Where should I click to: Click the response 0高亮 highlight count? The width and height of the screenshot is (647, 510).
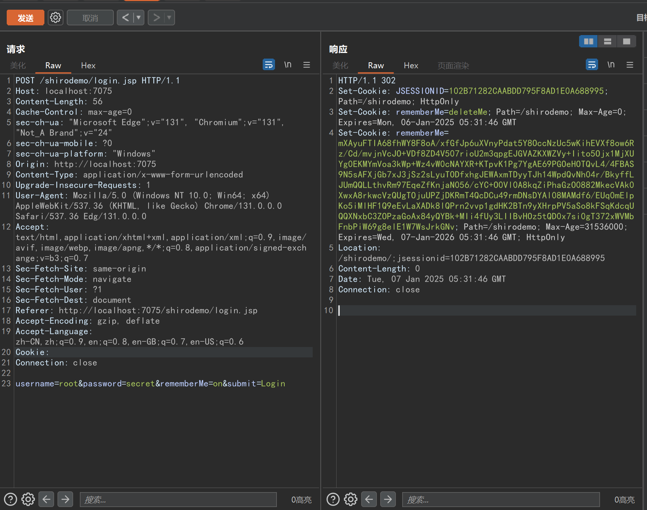[x=624, y=500]
